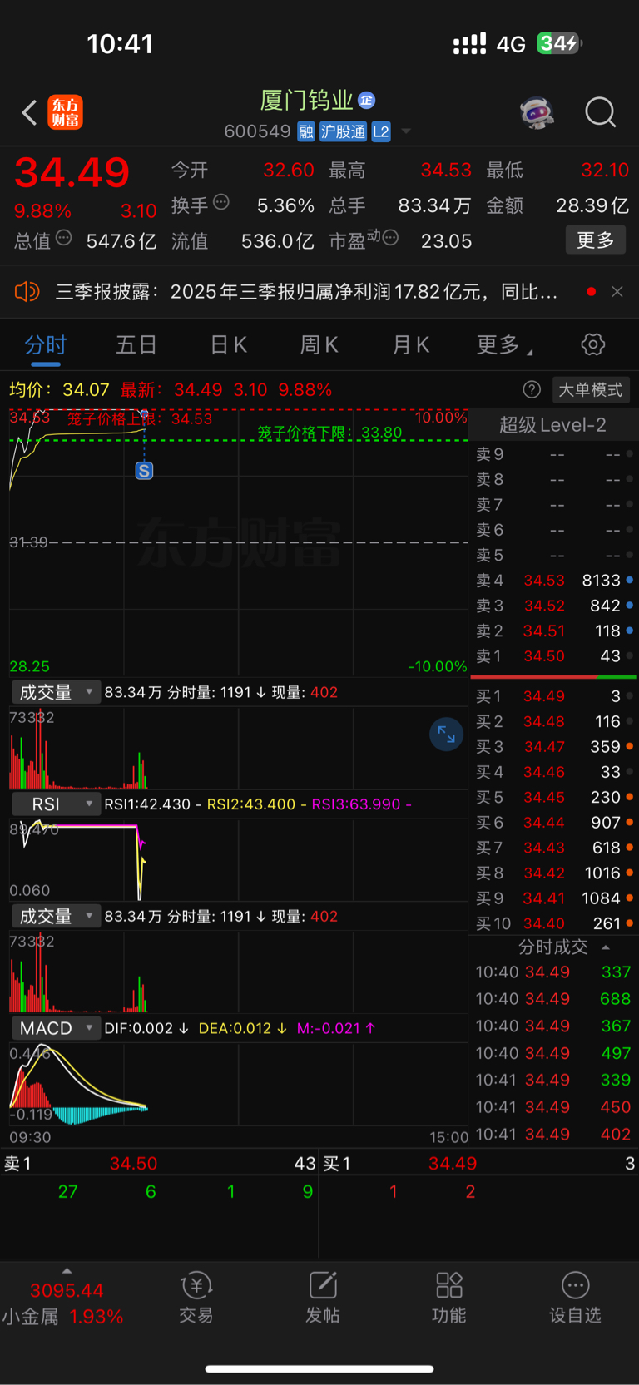Switch to 周K tab

[319, 345]
